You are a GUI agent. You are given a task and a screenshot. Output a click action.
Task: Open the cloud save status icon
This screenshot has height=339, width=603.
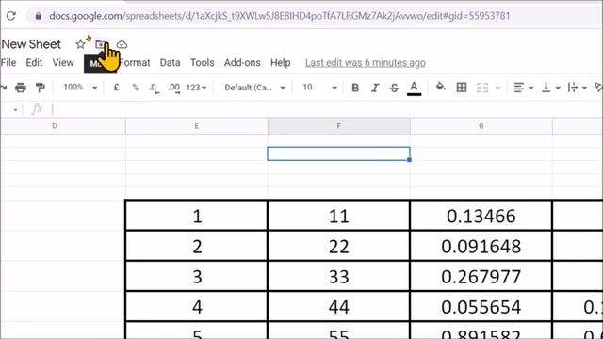click(x=122, y=44)
